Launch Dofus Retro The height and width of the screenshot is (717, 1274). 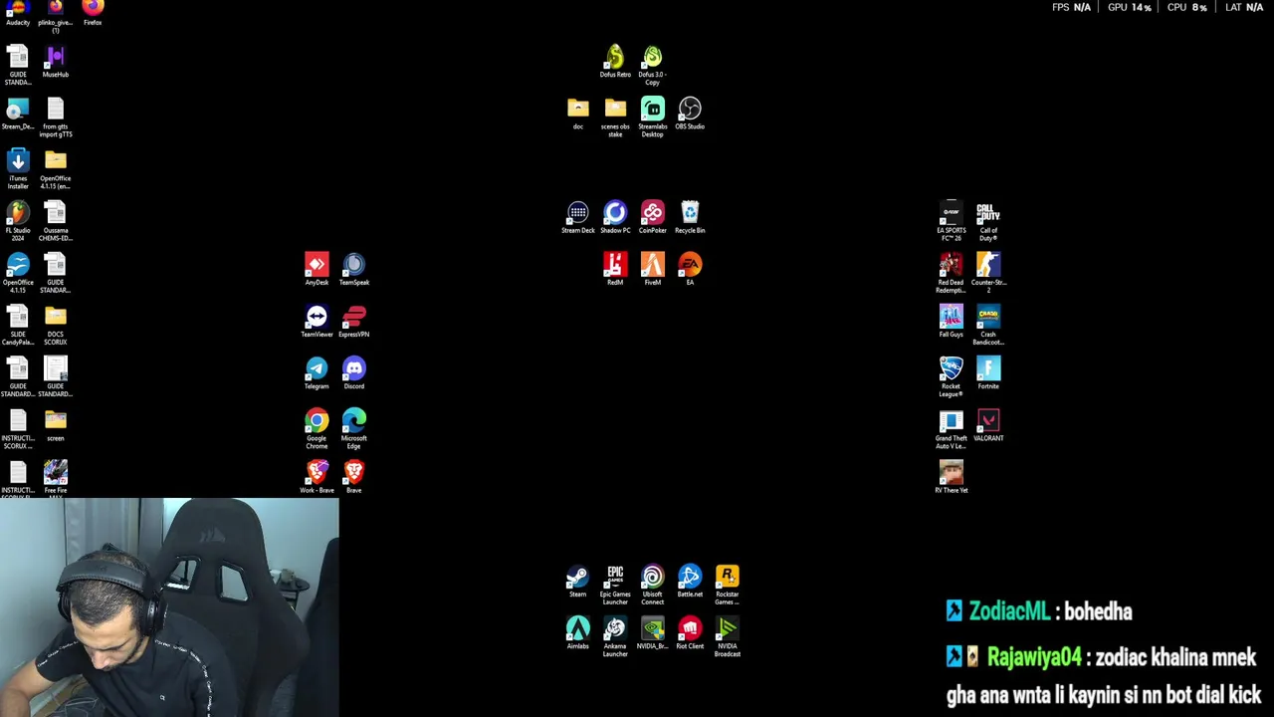[615, 61]
